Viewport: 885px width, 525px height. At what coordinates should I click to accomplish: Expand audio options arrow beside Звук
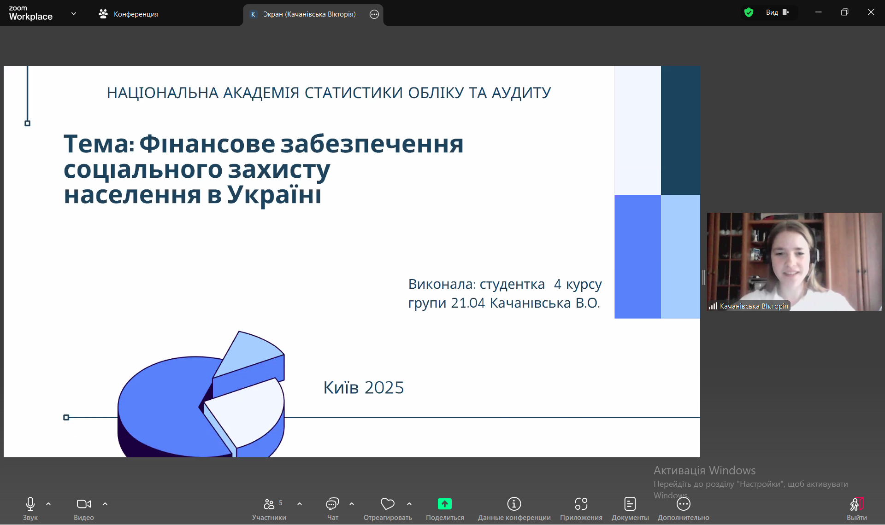pos(48,504)
